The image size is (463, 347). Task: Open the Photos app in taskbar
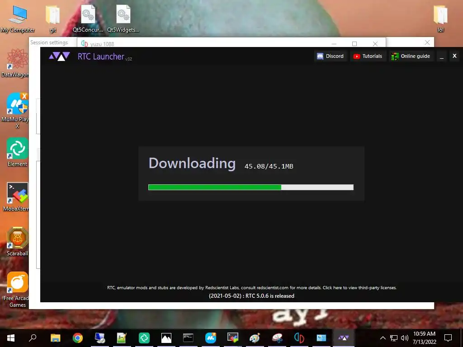[x=166, y=338]
